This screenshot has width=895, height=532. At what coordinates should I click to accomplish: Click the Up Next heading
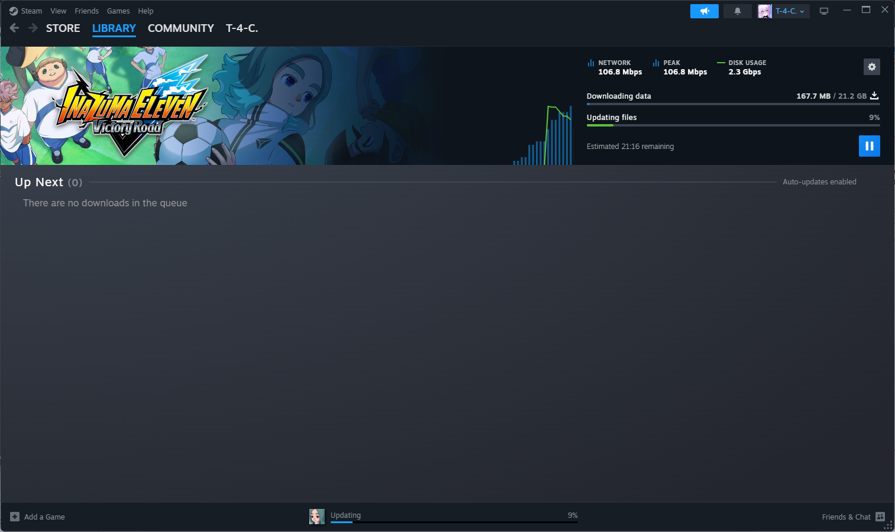click(39, 182)
